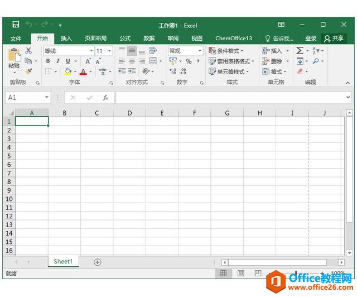Toggle Bottom Align vertical alignment
This screenshot has height=297, width=357.
tap(142, 51)
